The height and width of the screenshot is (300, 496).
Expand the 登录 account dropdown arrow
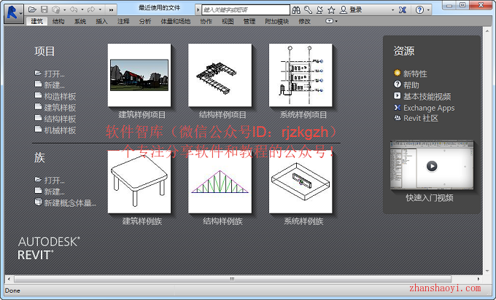coord(393,10)
